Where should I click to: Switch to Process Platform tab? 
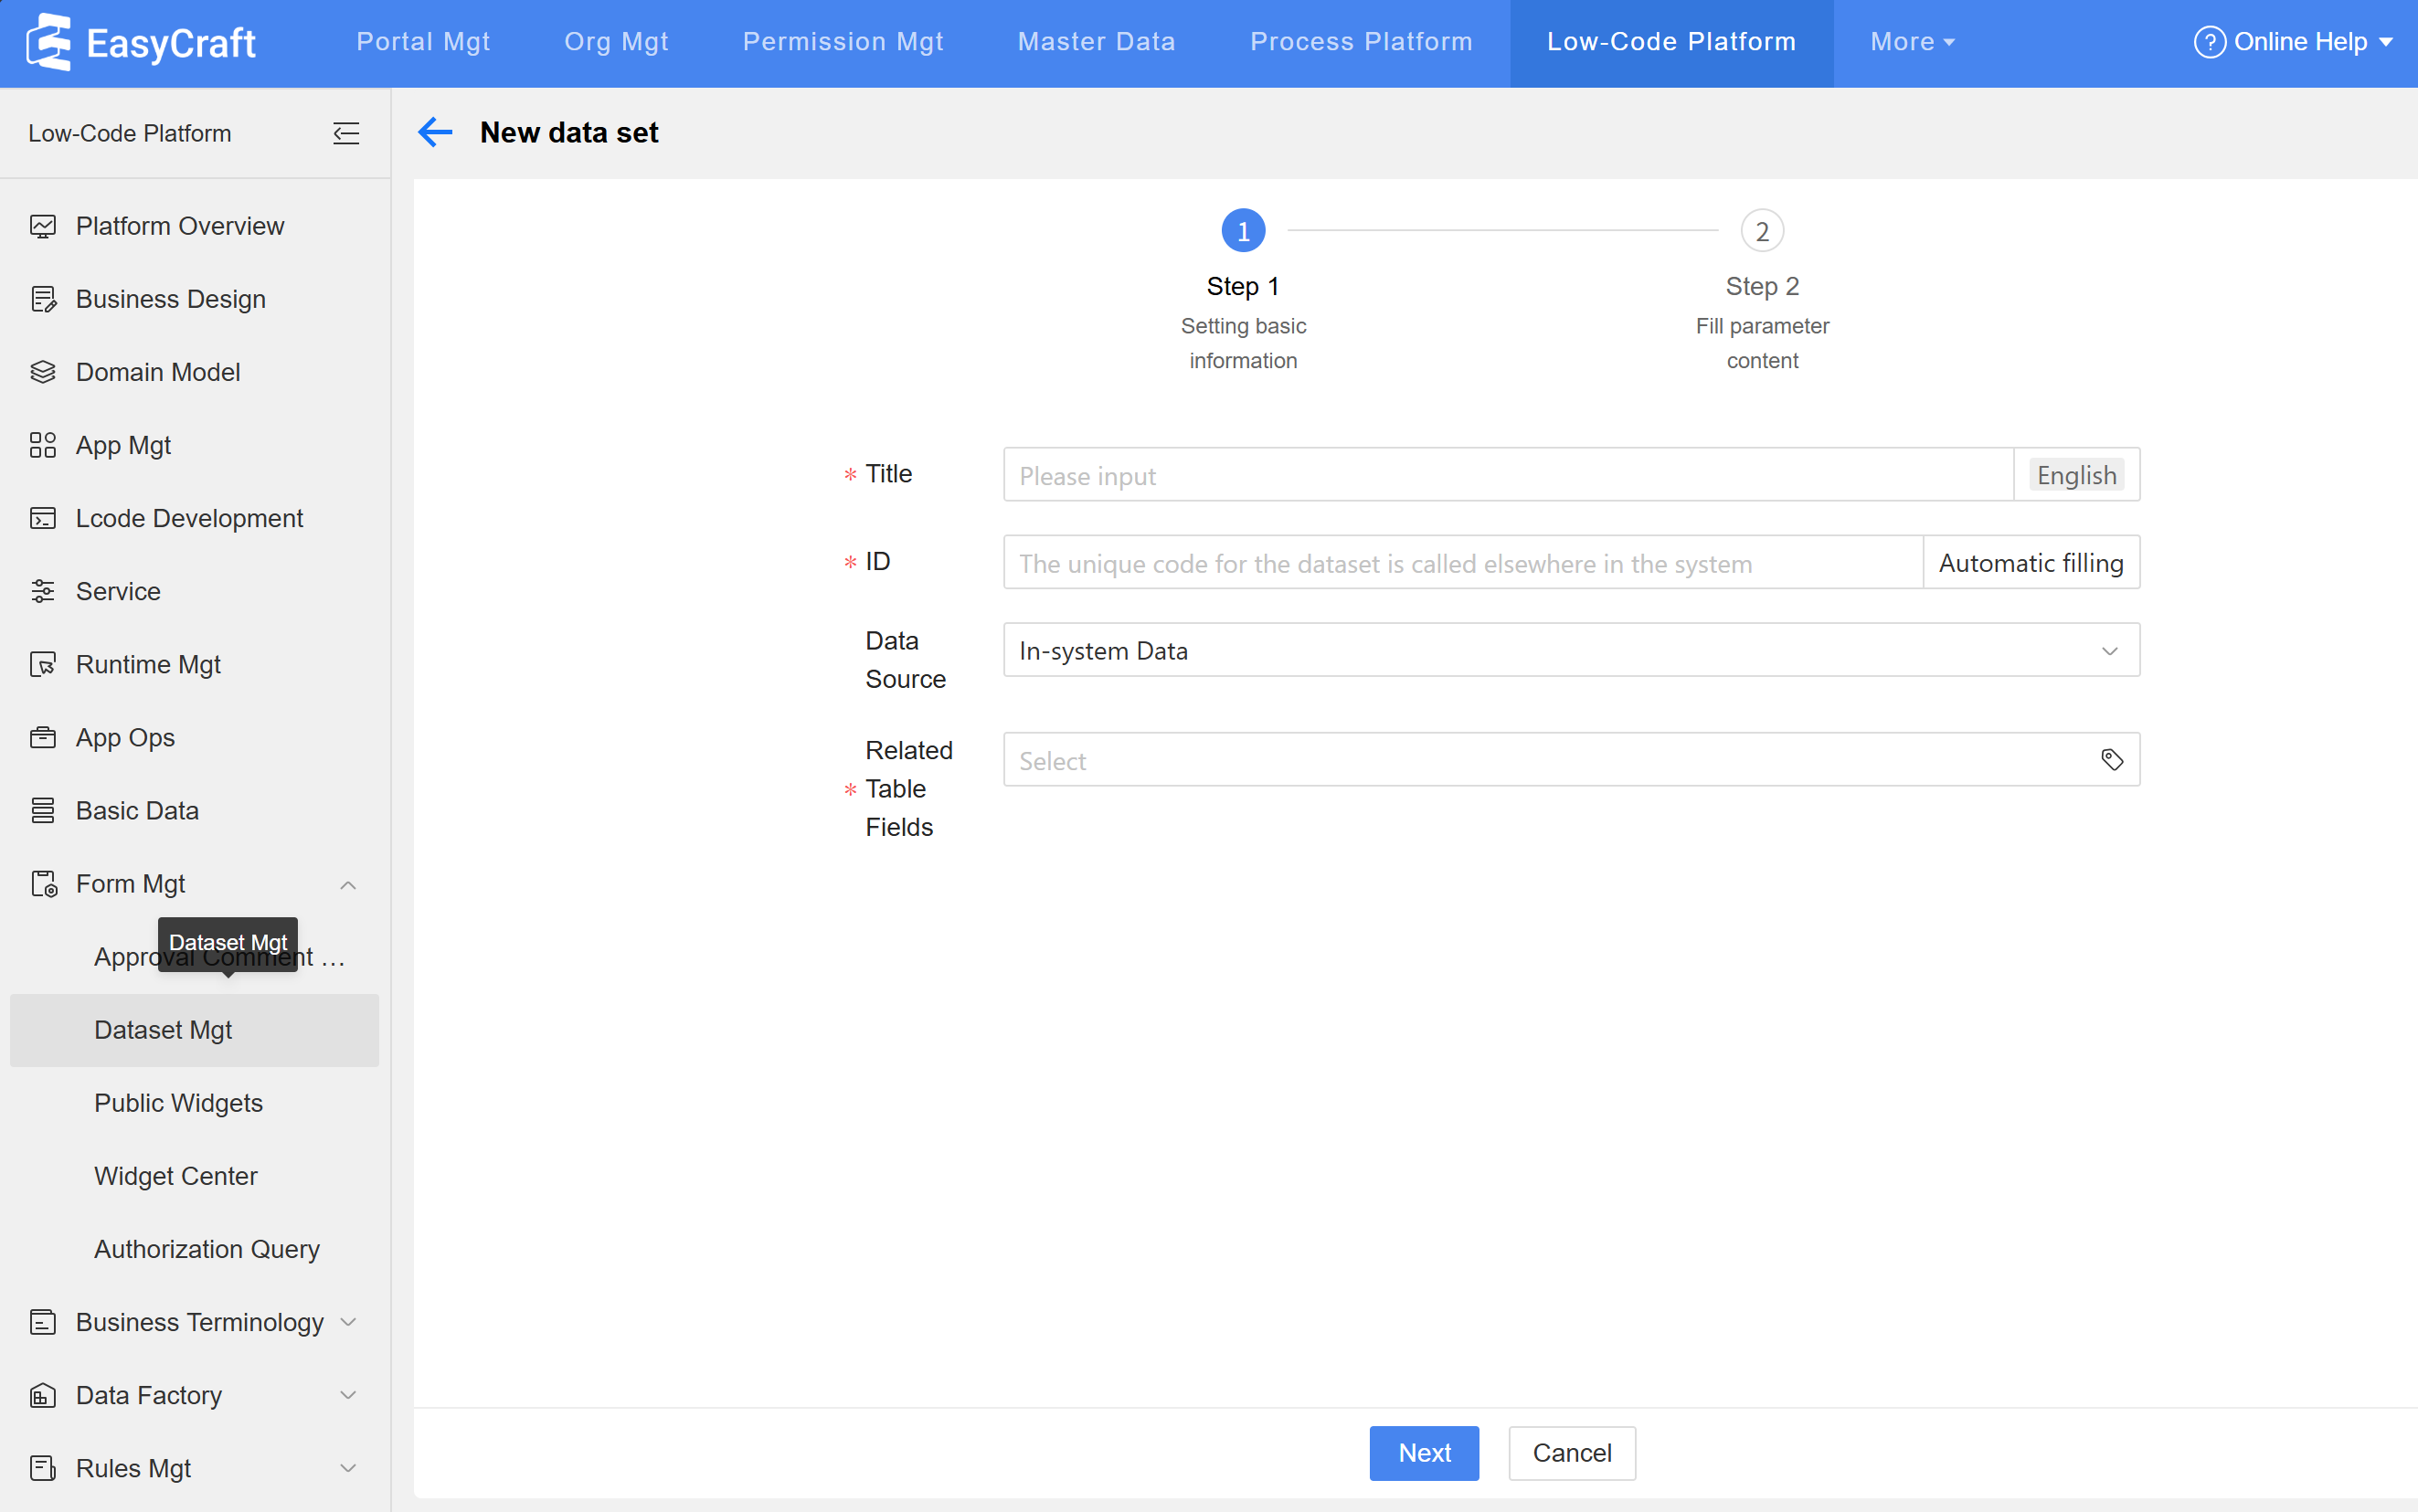click(x=1360, y=42)
